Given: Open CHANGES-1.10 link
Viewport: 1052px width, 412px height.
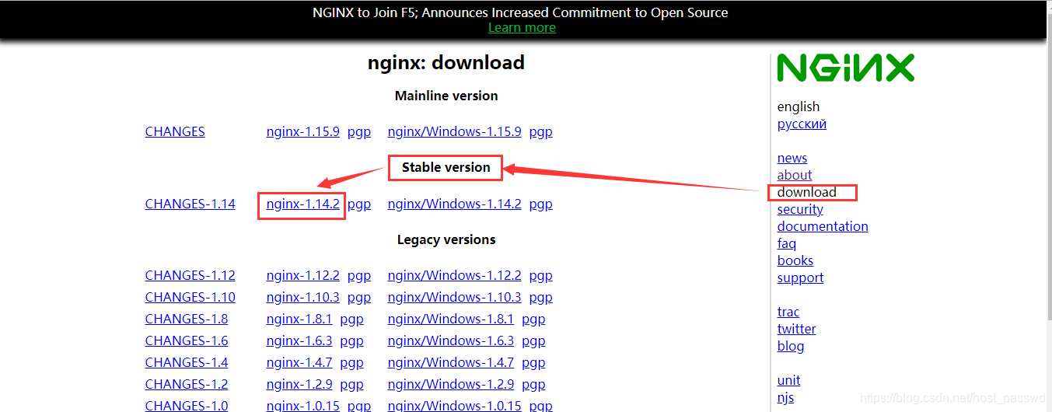Looking at the screenshot, I should click(190, 297).
